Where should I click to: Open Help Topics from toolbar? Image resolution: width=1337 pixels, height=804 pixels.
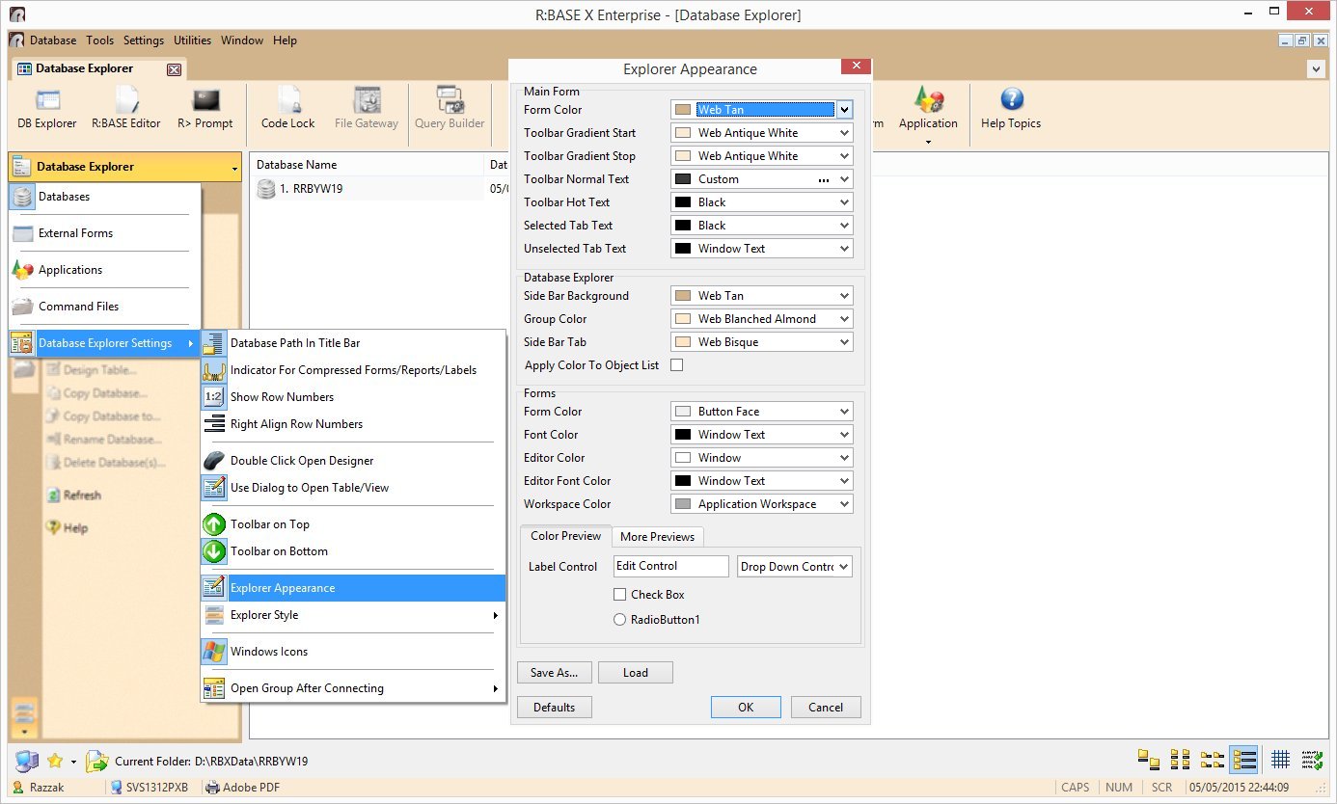click(1010, 100)
